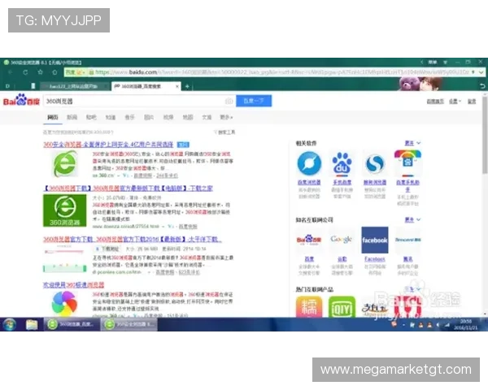Select the 新闻 search tab

pos(72,117)
